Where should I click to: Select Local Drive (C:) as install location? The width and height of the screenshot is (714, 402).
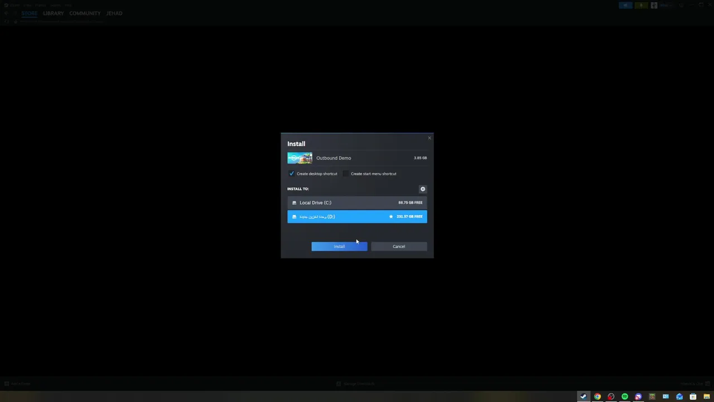point(357,203)
